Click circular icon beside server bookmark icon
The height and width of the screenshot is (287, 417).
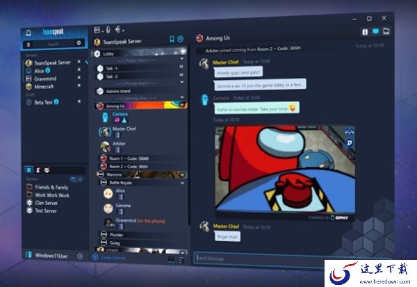pos(180,39)
